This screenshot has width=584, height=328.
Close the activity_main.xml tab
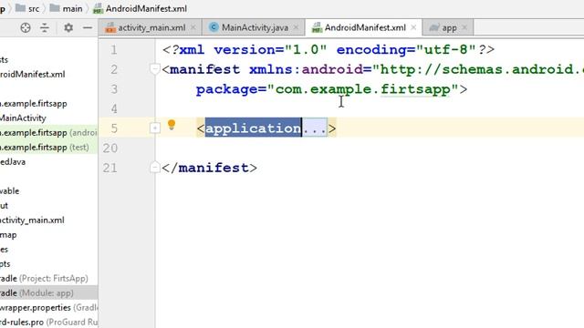(193, 27)
